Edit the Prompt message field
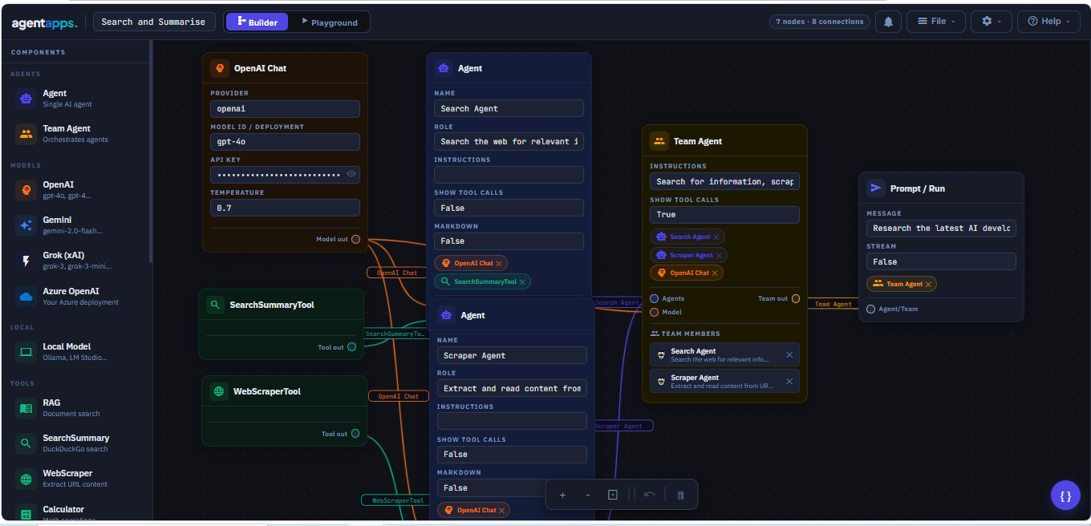Viewport: 1091px width, 526px height. click(x=941, y=229)
